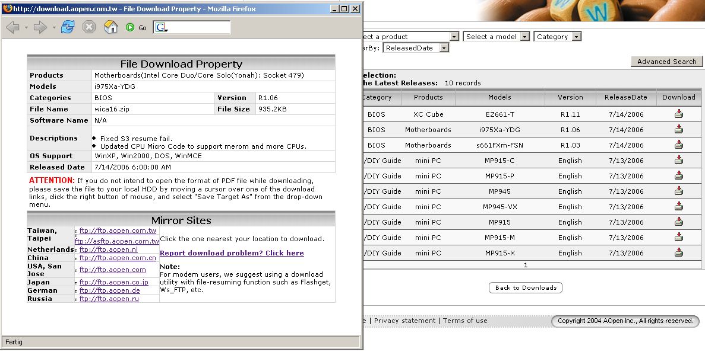Click the R1.06 version value in File Download Property
This screenshot has height=352, width=705.
coord(268,98)
